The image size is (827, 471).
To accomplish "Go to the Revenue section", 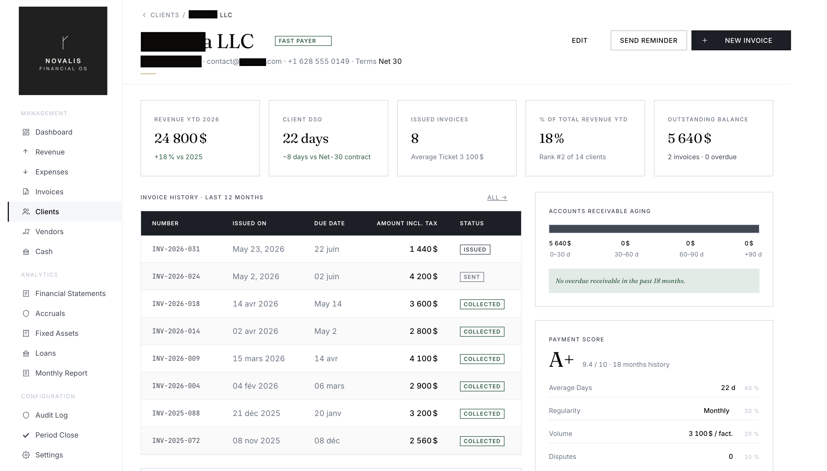I will pos(65,152).
